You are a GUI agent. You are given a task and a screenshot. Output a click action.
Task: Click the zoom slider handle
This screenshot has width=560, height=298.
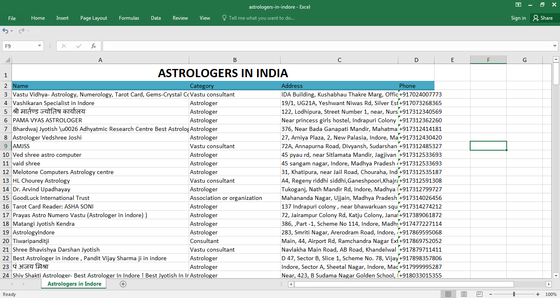514,294
